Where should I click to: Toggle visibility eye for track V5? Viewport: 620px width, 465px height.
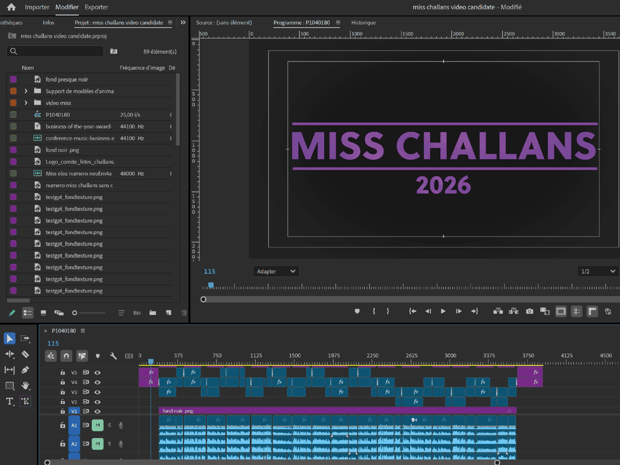click(98, 372)
